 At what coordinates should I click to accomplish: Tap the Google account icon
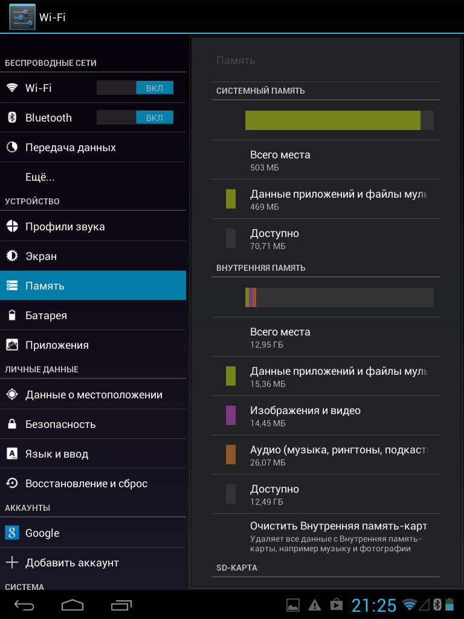pyautogui.click(x=12, y=533)
